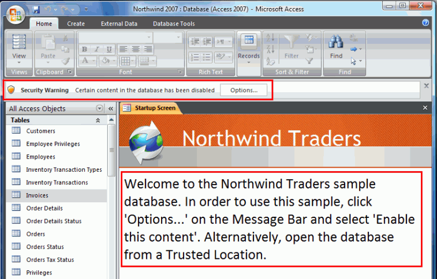The width and height of the screenshot is (437, 279).
Task: Switch to the Home ribbon tab
Action: 44,24
